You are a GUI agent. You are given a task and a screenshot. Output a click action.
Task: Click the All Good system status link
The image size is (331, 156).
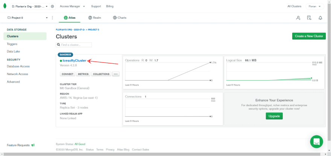[x=80, y=144]
